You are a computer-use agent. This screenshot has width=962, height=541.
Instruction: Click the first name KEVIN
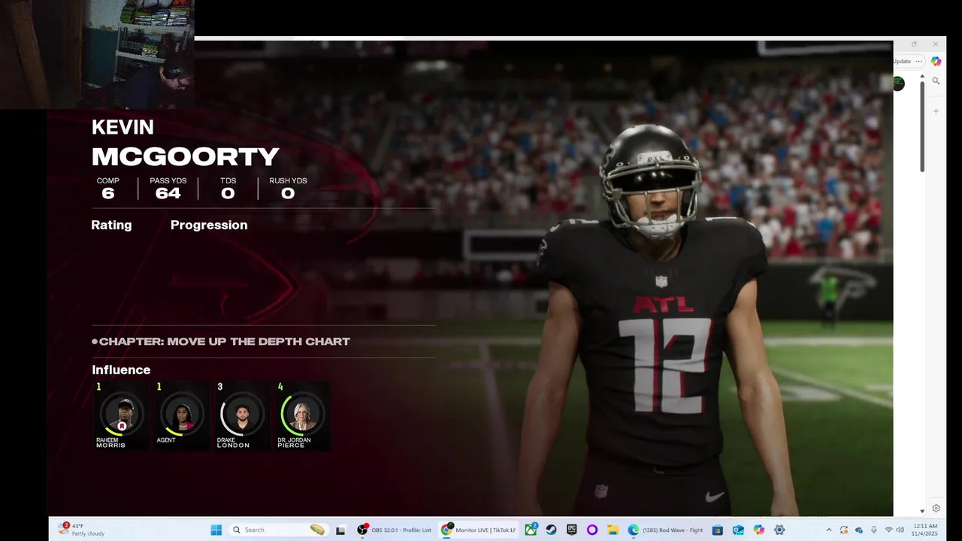click(123, 127)
